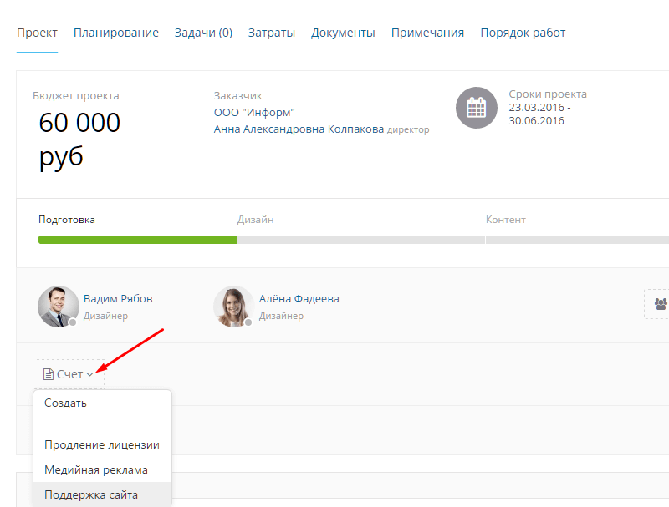This screenshot has width=669, height=507.
Task: Open Вадим Рябов's avatar photo
Action: click(x=59, y=307)
